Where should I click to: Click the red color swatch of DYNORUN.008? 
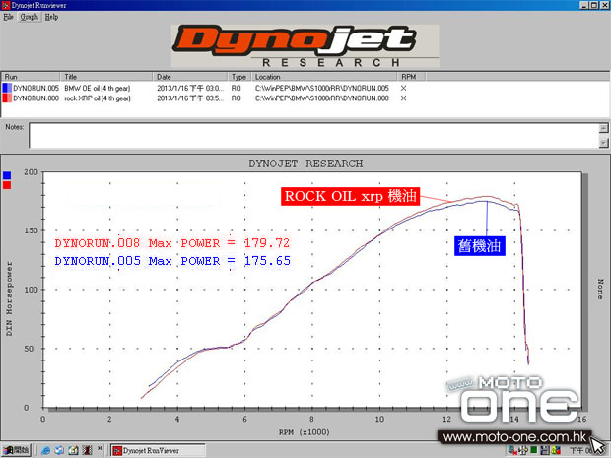coord(7,98)
